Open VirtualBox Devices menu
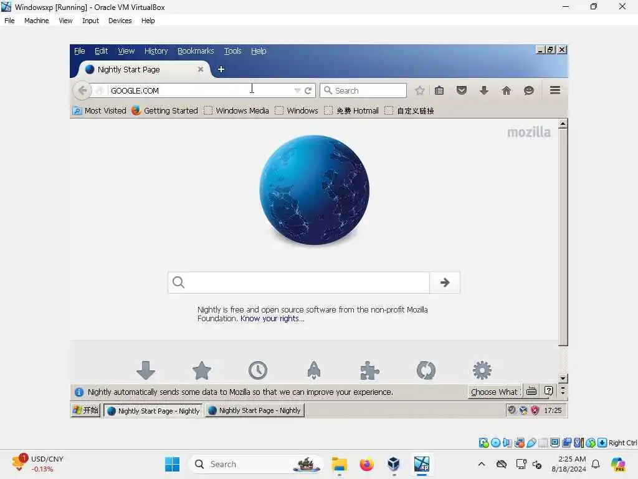638x479 pixels. pos(120,21)
